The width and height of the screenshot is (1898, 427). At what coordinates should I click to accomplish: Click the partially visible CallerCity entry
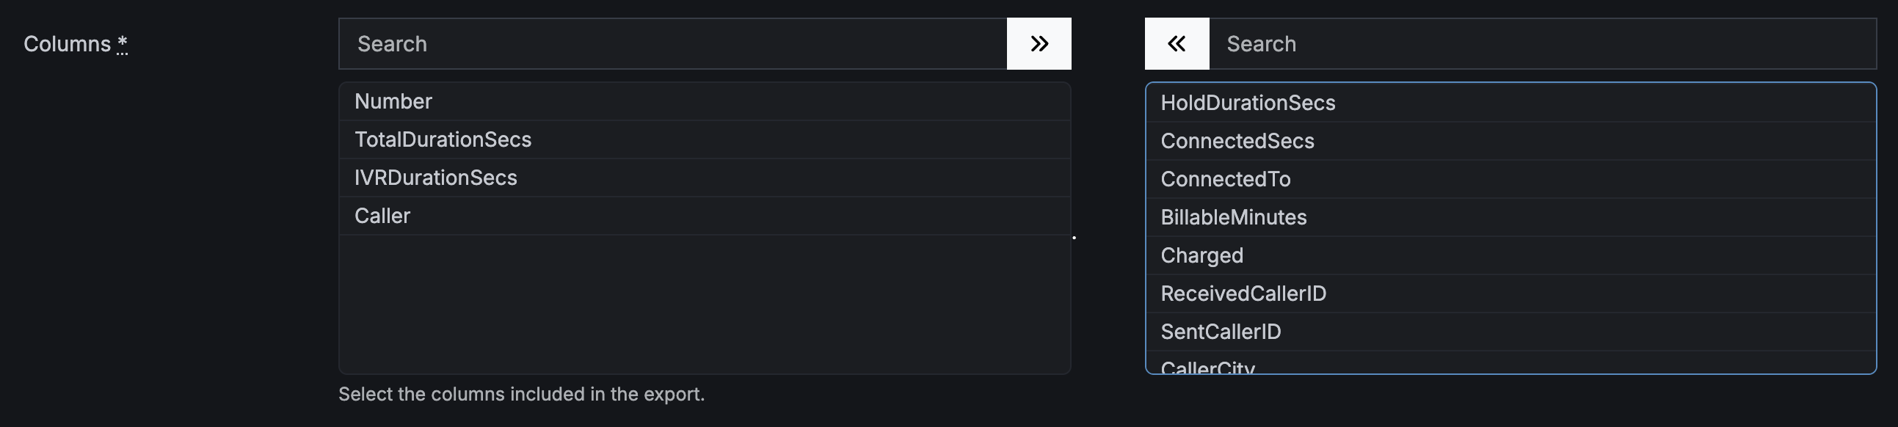pos(1510,363)
